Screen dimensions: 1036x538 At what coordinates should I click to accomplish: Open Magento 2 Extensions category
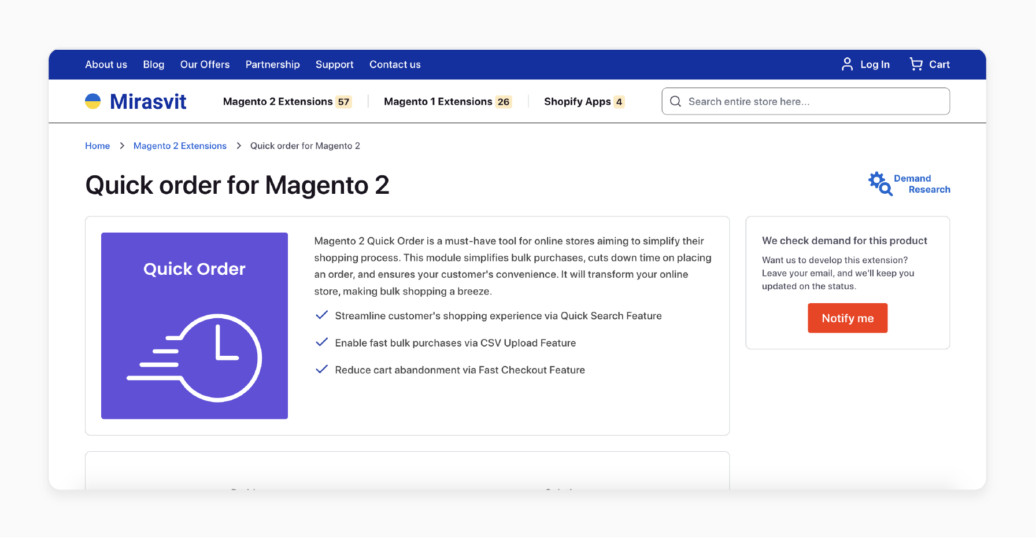277,101
